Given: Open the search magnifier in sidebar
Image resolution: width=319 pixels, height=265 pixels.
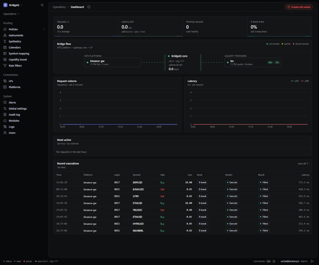Looking at the screenshot, I should [x=42, y=5].
